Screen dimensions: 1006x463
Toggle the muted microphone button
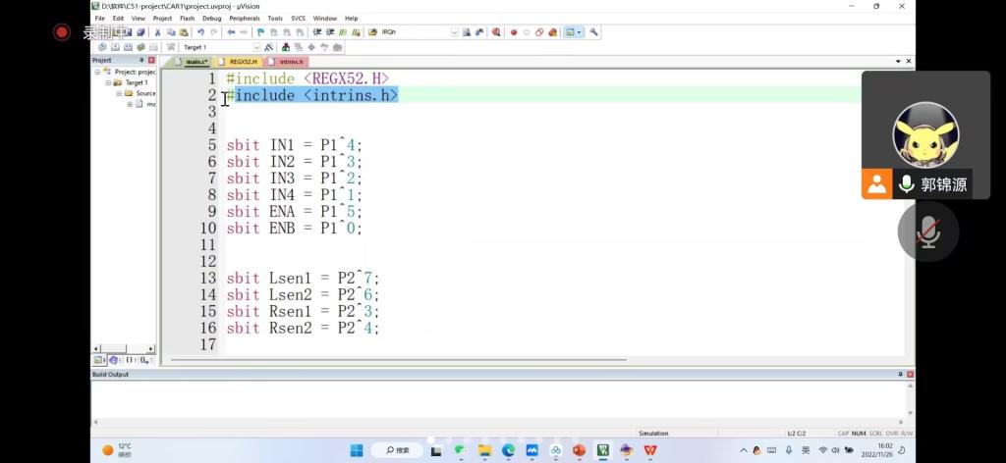click(x=927, y=231)
